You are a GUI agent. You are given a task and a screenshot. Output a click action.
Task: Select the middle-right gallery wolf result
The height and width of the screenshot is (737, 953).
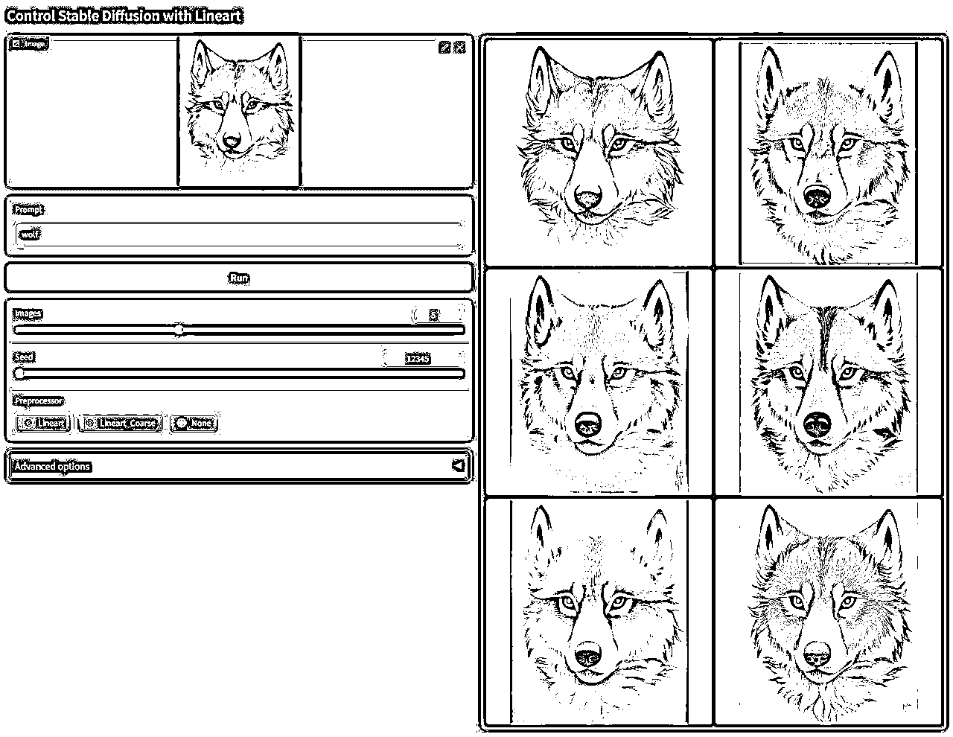[827, 381]
